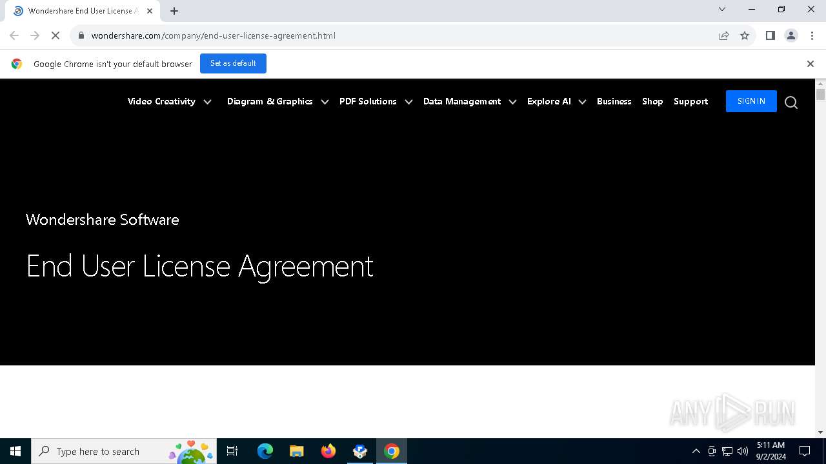The image size is (826, 464).
Task: Click chevron next to Data Management
Action: 512,102
